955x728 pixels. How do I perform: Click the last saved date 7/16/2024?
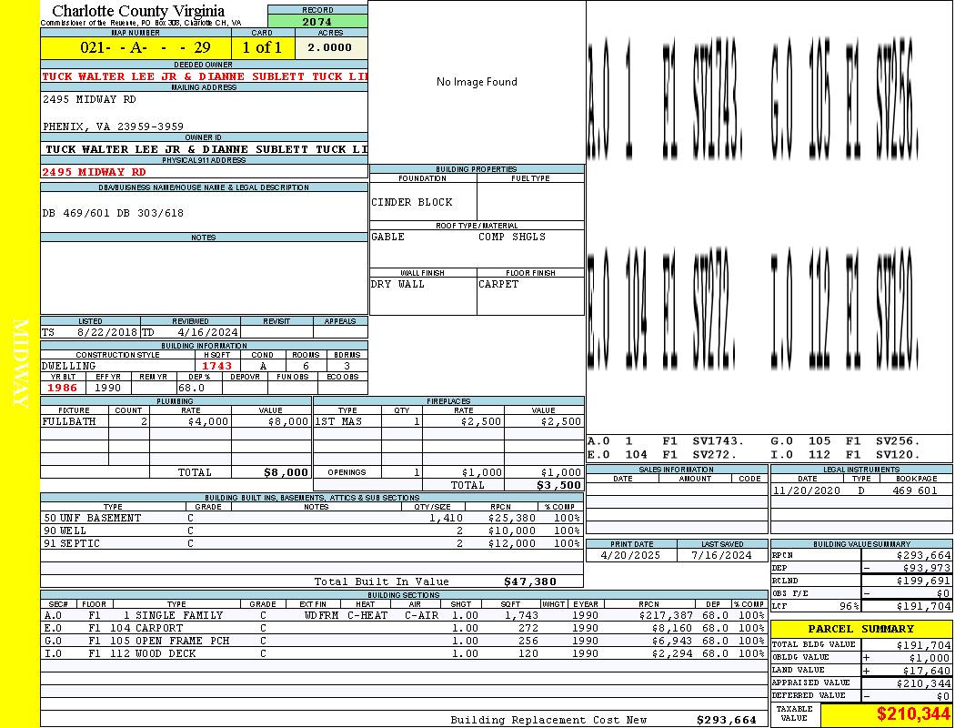[x=721, y=556]
